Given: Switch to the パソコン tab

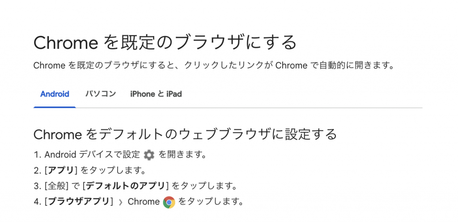Looking at the screenshot, I should [x=101, y=94].
